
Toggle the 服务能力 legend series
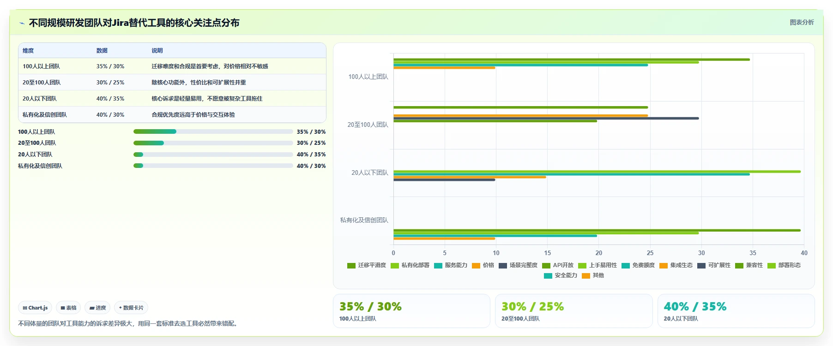[x=451, y=265]
